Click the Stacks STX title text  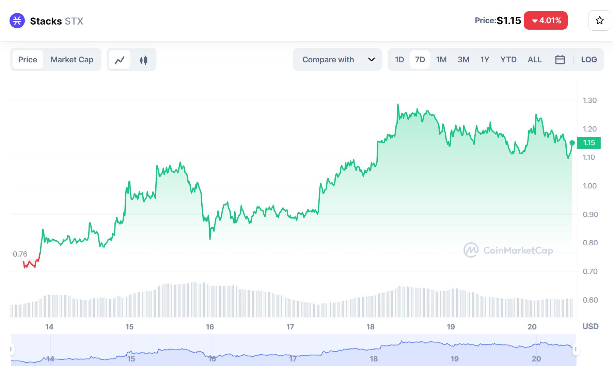(57, 21)
